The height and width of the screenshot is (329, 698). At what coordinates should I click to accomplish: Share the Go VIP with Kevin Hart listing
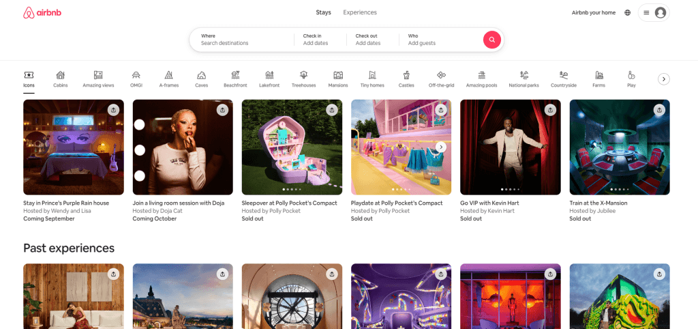coord(550,110)
